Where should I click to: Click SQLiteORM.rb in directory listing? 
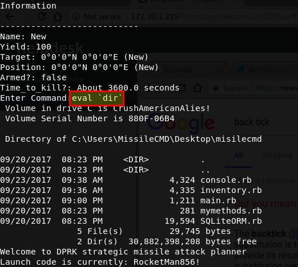231,221
